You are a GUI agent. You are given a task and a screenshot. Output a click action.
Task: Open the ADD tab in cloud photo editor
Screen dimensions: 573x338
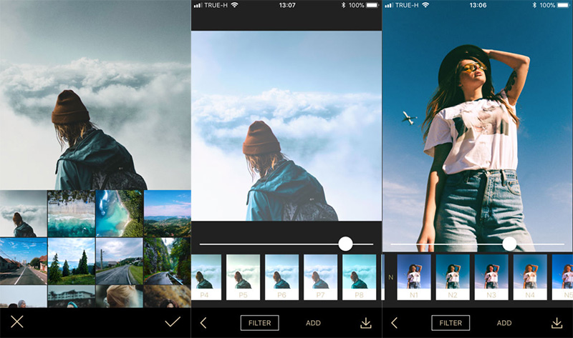[313, 323]
